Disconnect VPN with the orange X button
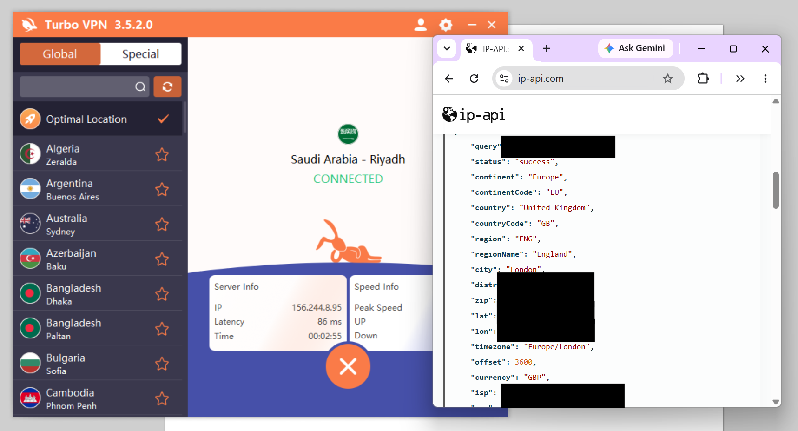The image size is (798, 431). [x=348, y=366]
